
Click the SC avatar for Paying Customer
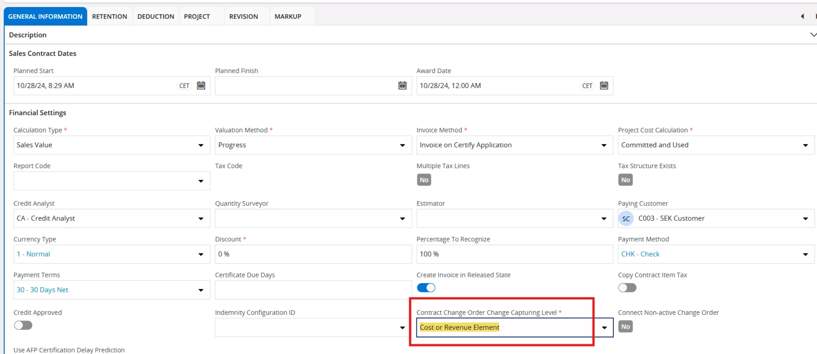(x=626, y=219)
